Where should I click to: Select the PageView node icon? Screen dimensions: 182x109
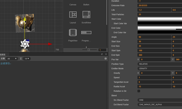point(73,33)
